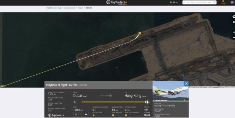Open the hamburger menu
Screen dimensions: 235x118
[x=232, y=2]
